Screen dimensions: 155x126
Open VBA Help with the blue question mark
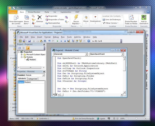89,41
